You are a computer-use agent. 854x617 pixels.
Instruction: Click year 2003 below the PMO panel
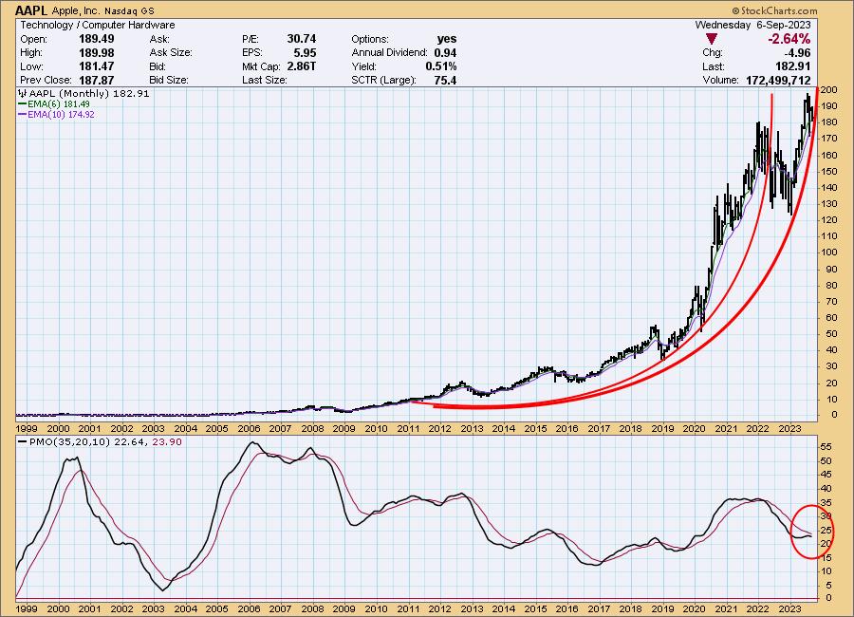153,608
